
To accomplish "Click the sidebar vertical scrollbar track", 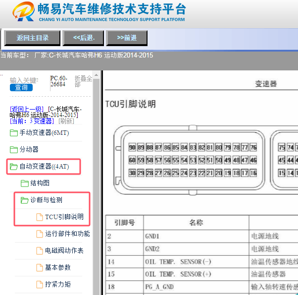I will click(x=97, y=186).
